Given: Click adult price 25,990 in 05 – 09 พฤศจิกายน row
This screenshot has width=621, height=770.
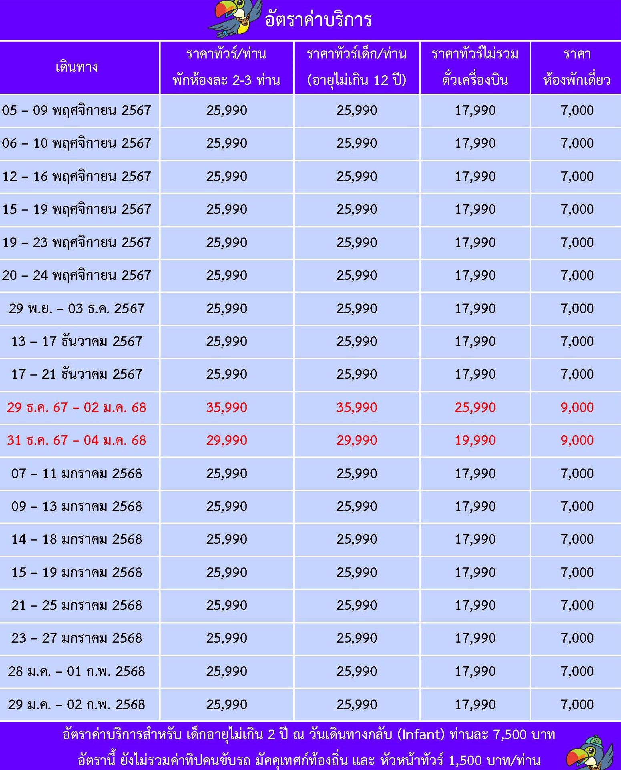Looking at the screenshot, I should 227,110.
